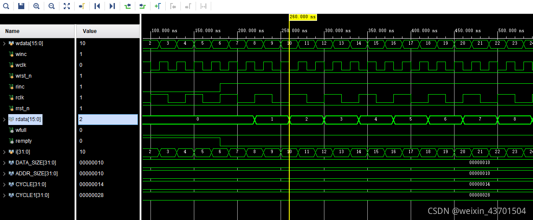This screenshot has width=533, height=220.
Task: Click the yellow 260.000 ns cursor label
Action: (x=303, y=17)
